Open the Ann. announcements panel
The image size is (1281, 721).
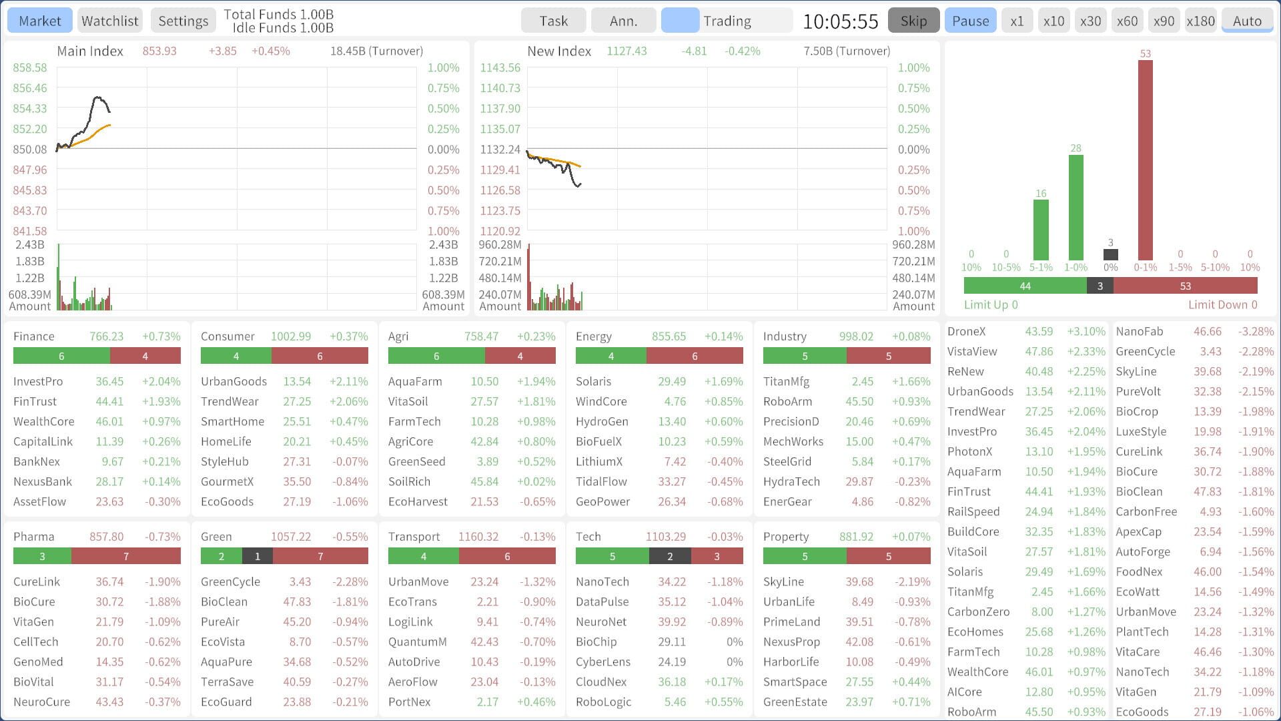(623, 21)
